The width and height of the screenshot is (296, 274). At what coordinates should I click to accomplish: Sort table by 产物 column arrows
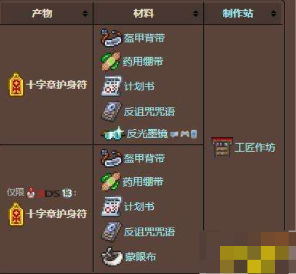pos(85,14)
